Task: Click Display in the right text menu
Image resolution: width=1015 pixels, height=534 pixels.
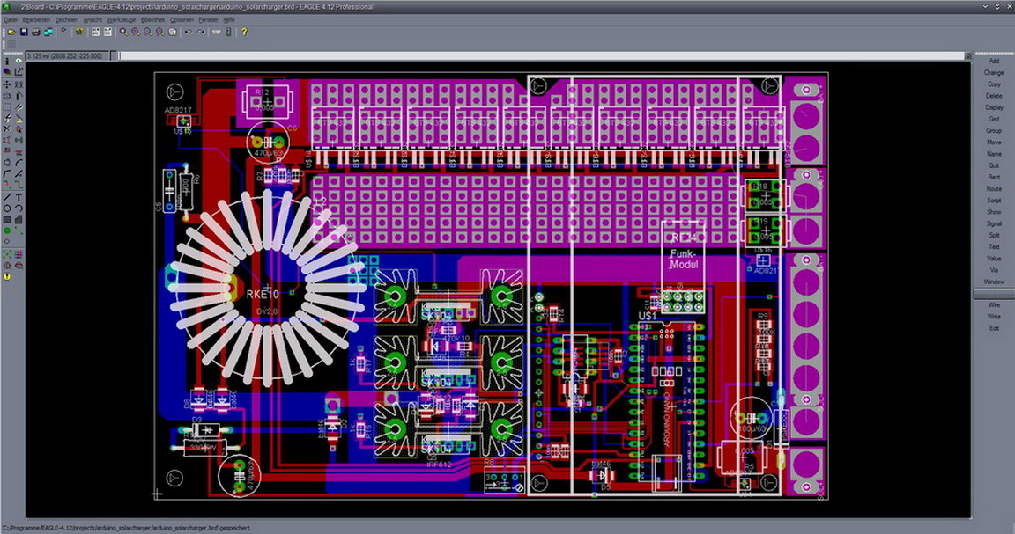Action: coord(994,107)
